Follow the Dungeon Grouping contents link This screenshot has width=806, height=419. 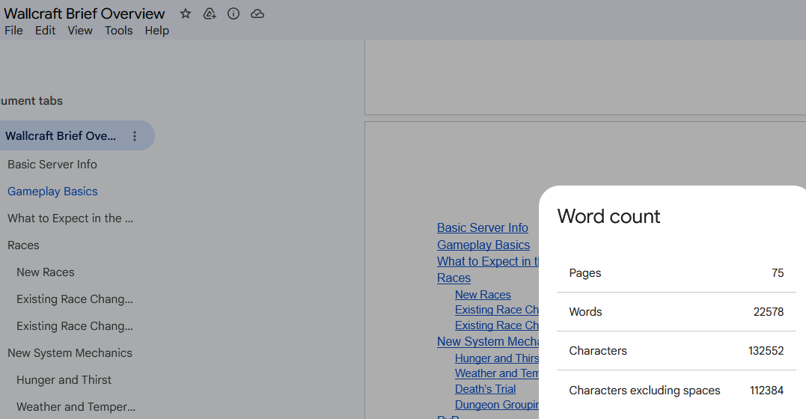click(497, 405)
